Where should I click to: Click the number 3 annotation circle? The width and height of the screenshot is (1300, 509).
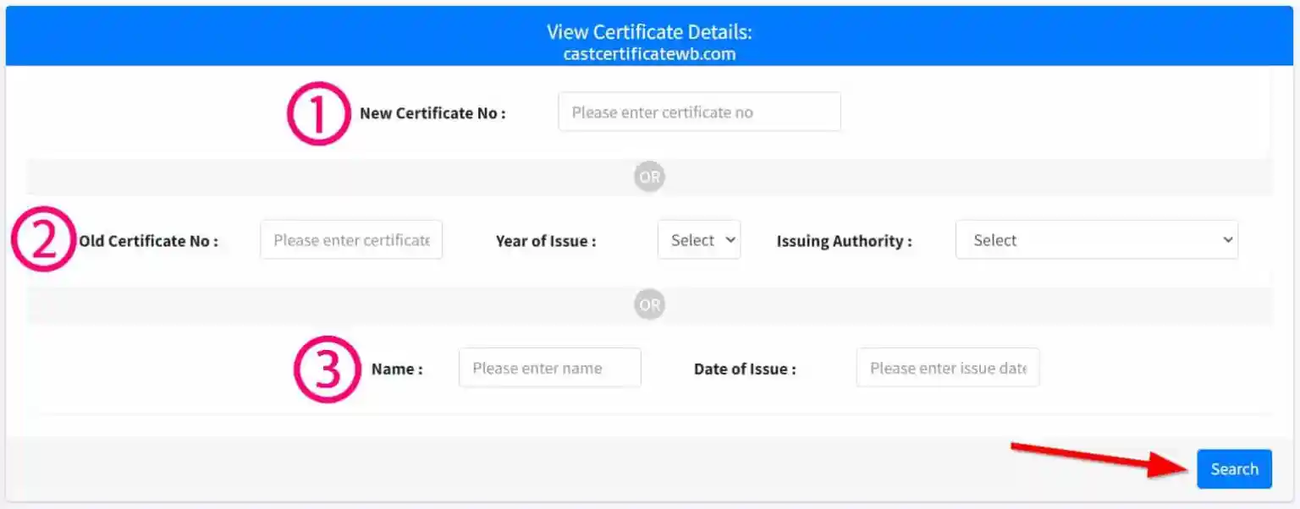326,368
